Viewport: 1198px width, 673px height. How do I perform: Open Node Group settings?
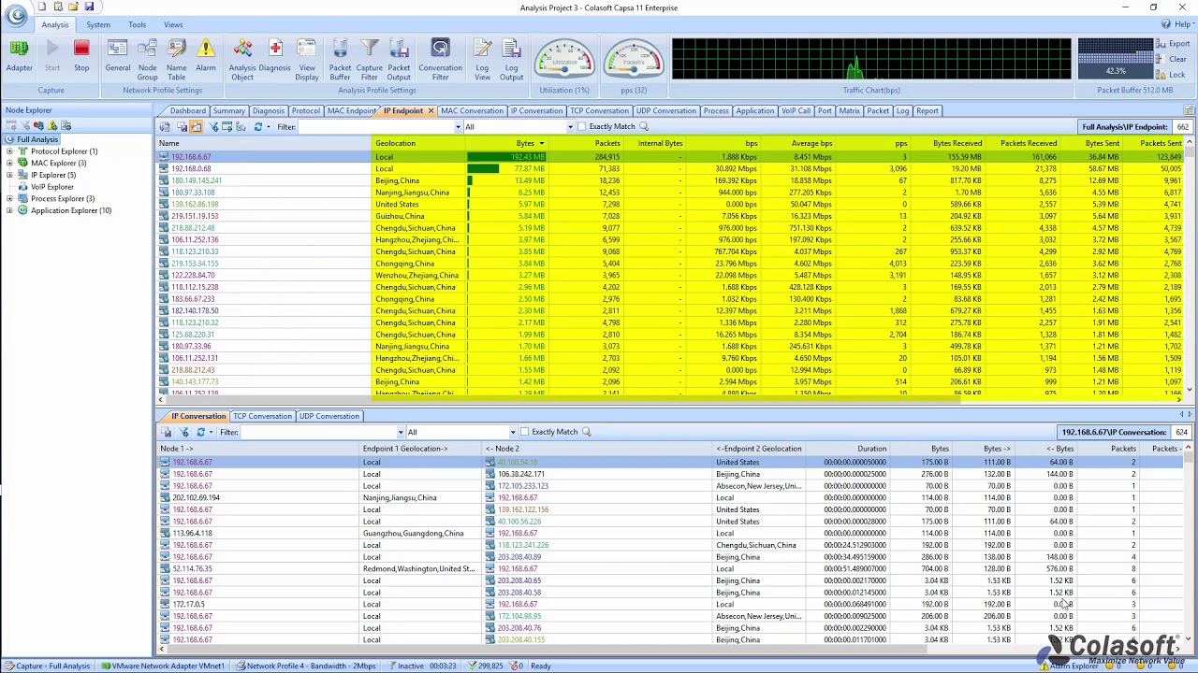(147, 60)
